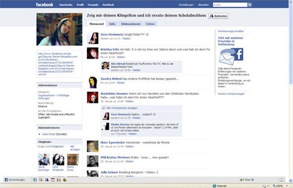
Task: Expand Alle 4 Kommentare anzeigen
Action: point(122,108)
